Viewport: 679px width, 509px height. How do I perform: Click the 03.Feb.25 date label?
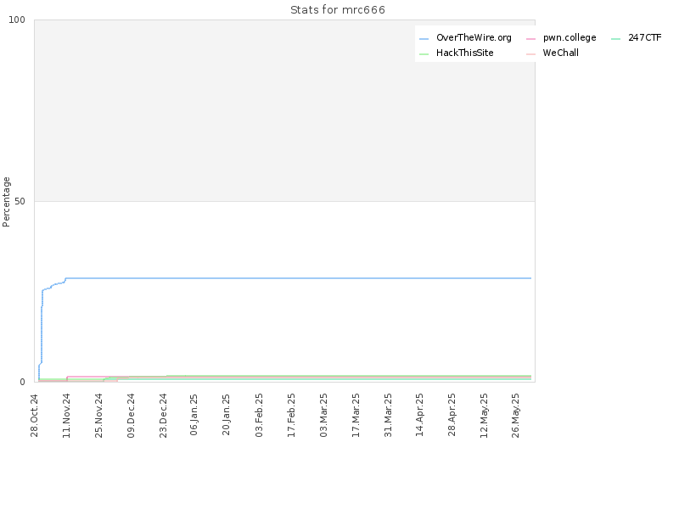(x=259, y=415)
